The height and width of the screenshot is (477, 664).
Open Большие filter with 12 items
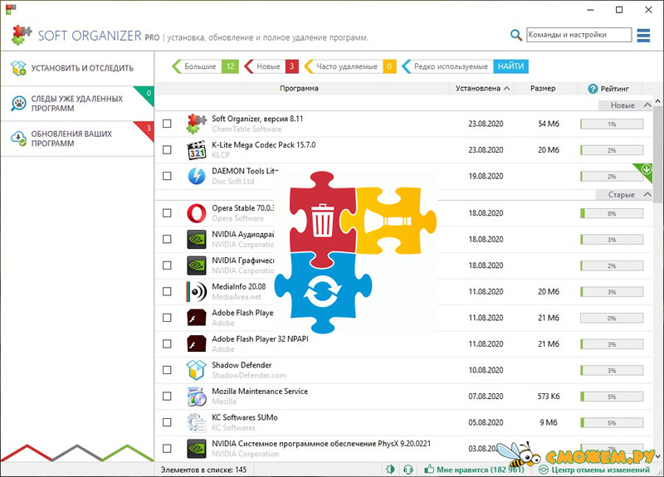(x=205, y=66)
